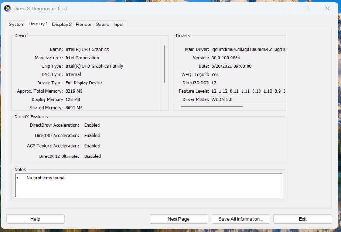Screen dimensions: 341x232
Task: Click the DirectX 12 Ultimate Disabled entry
Action: 93,156
